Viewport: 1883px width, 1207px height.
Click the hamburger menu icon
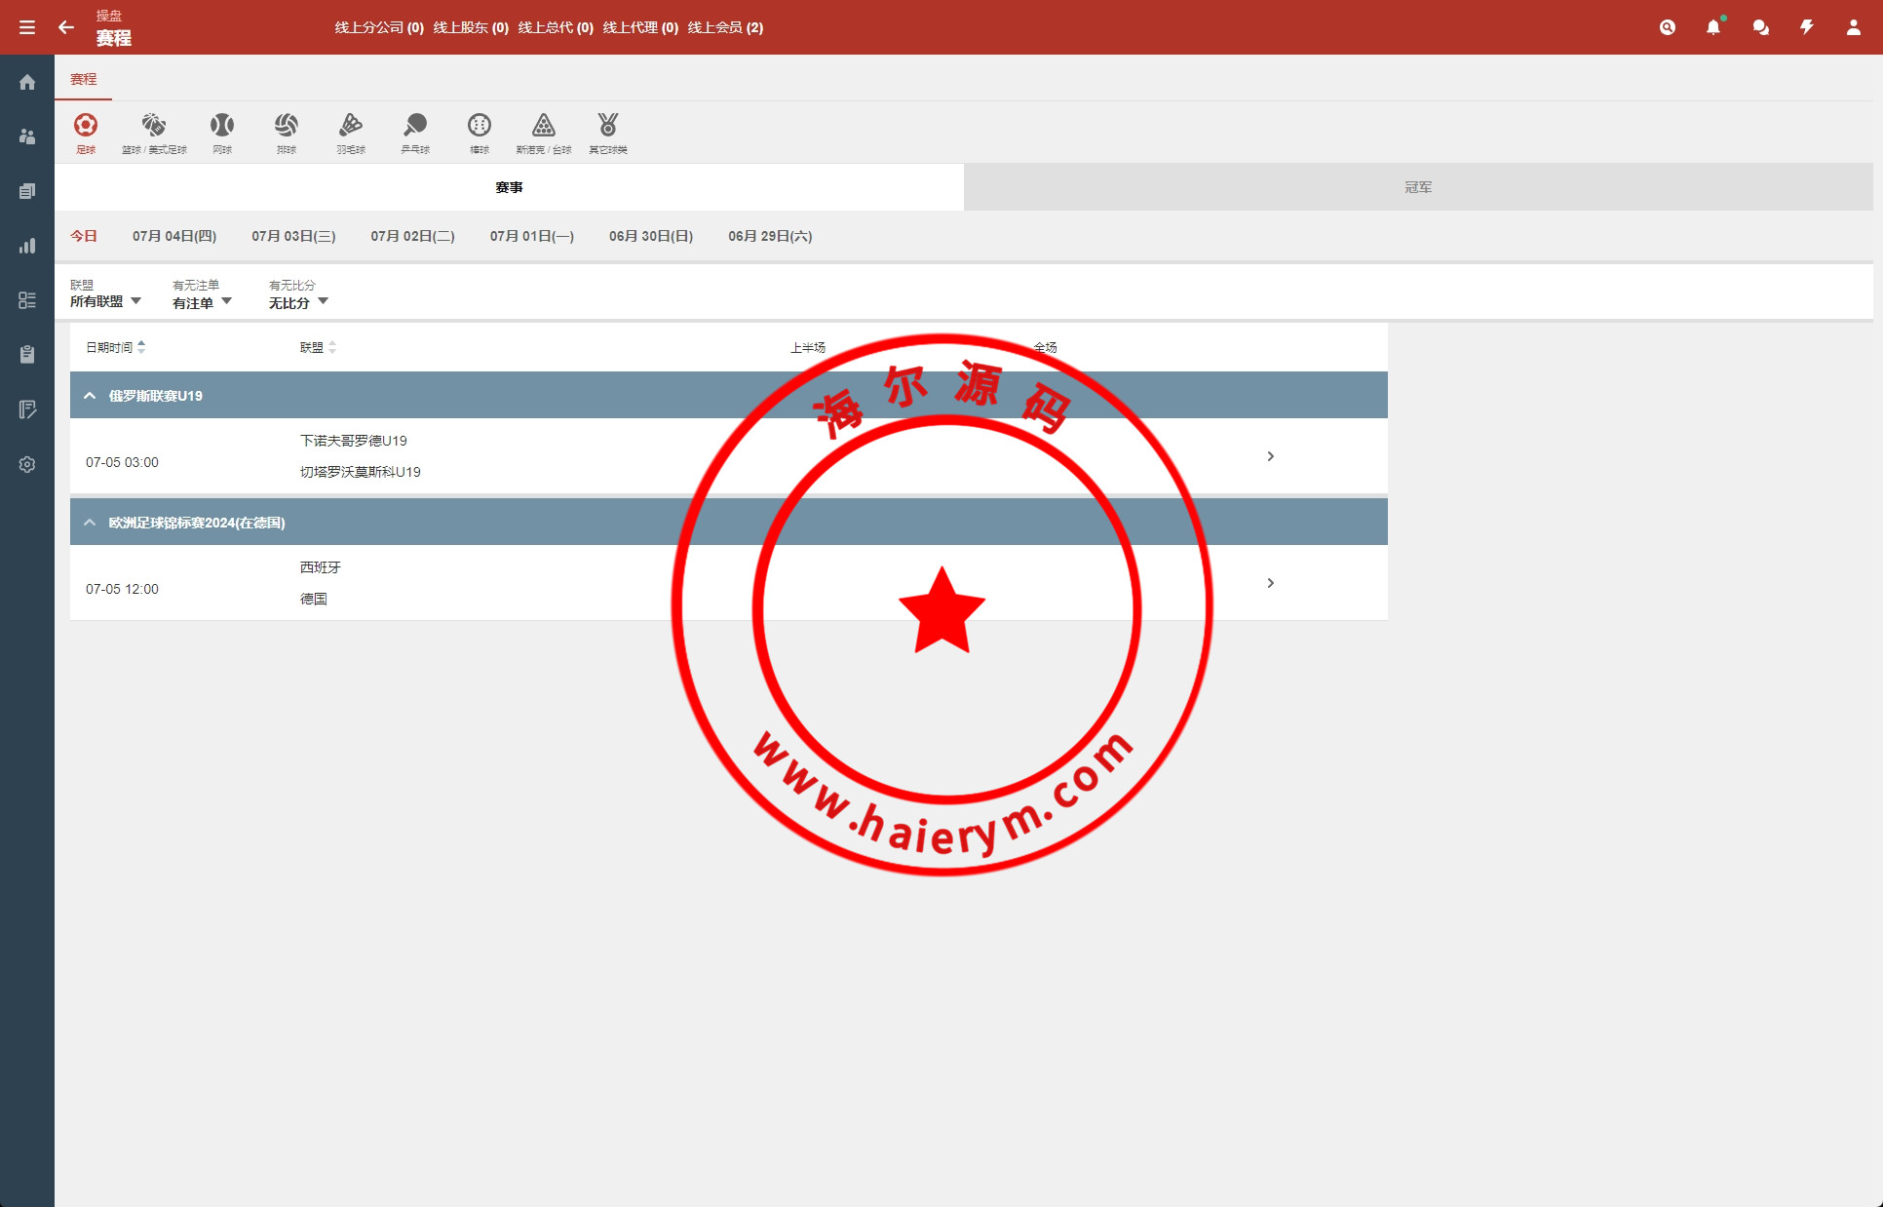point(27,27)
